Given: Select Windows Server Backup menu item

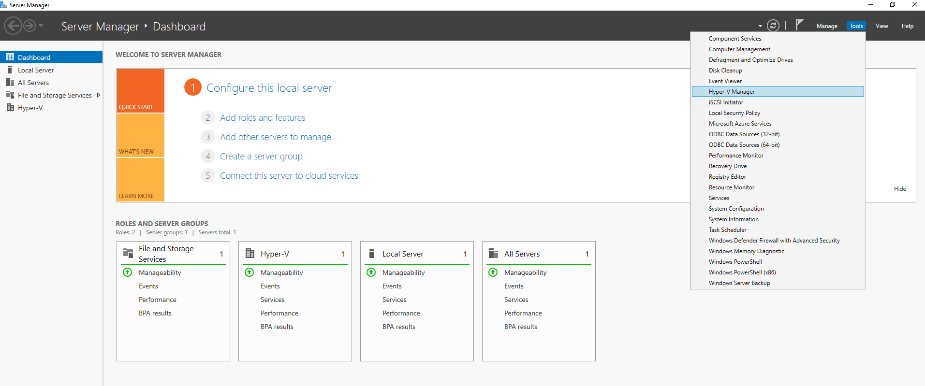Looking at the screenshot, I should (778, 283).
